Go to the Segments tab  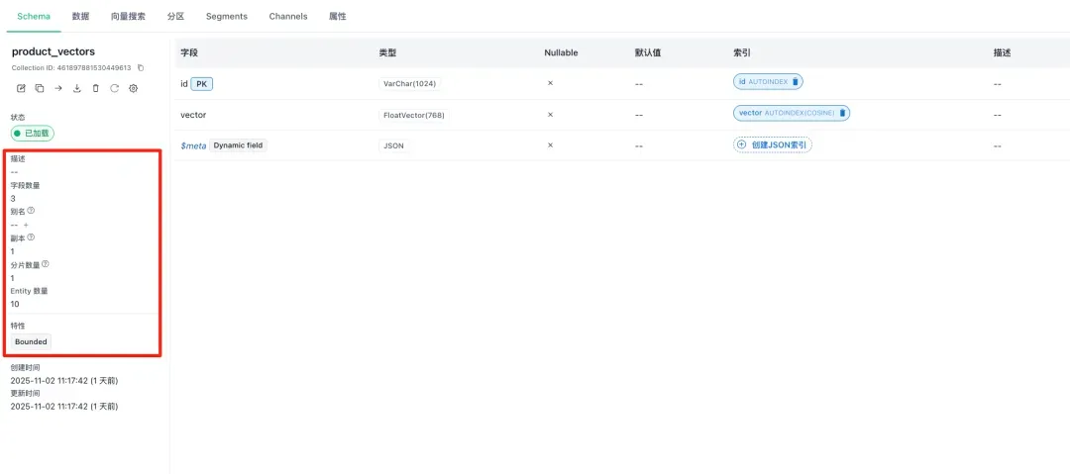point(226,17)
